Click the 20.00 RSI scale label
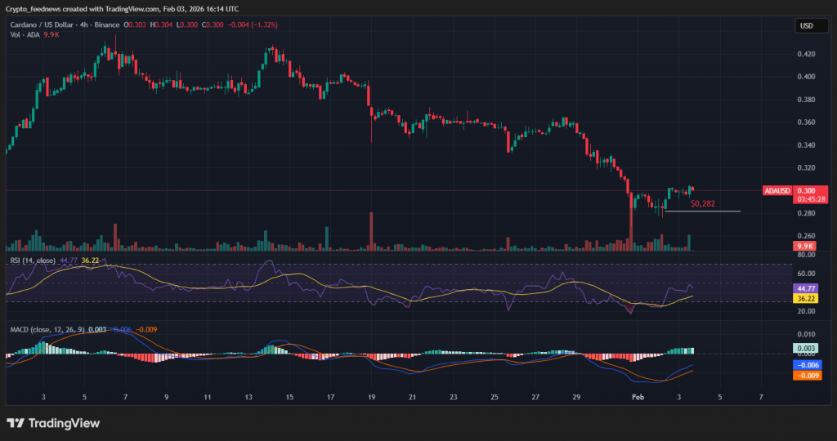 click(806, 311)
